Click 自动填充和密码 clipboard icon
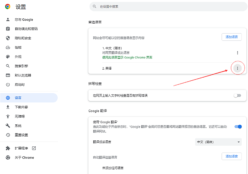Viewport: 248px width, 174px height. pos(8,29)
